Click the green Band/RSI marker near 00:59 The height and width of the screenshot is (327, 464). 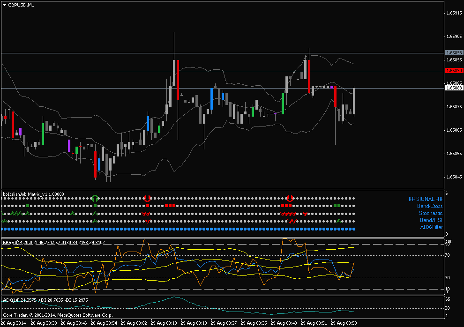tap(339, 221)
